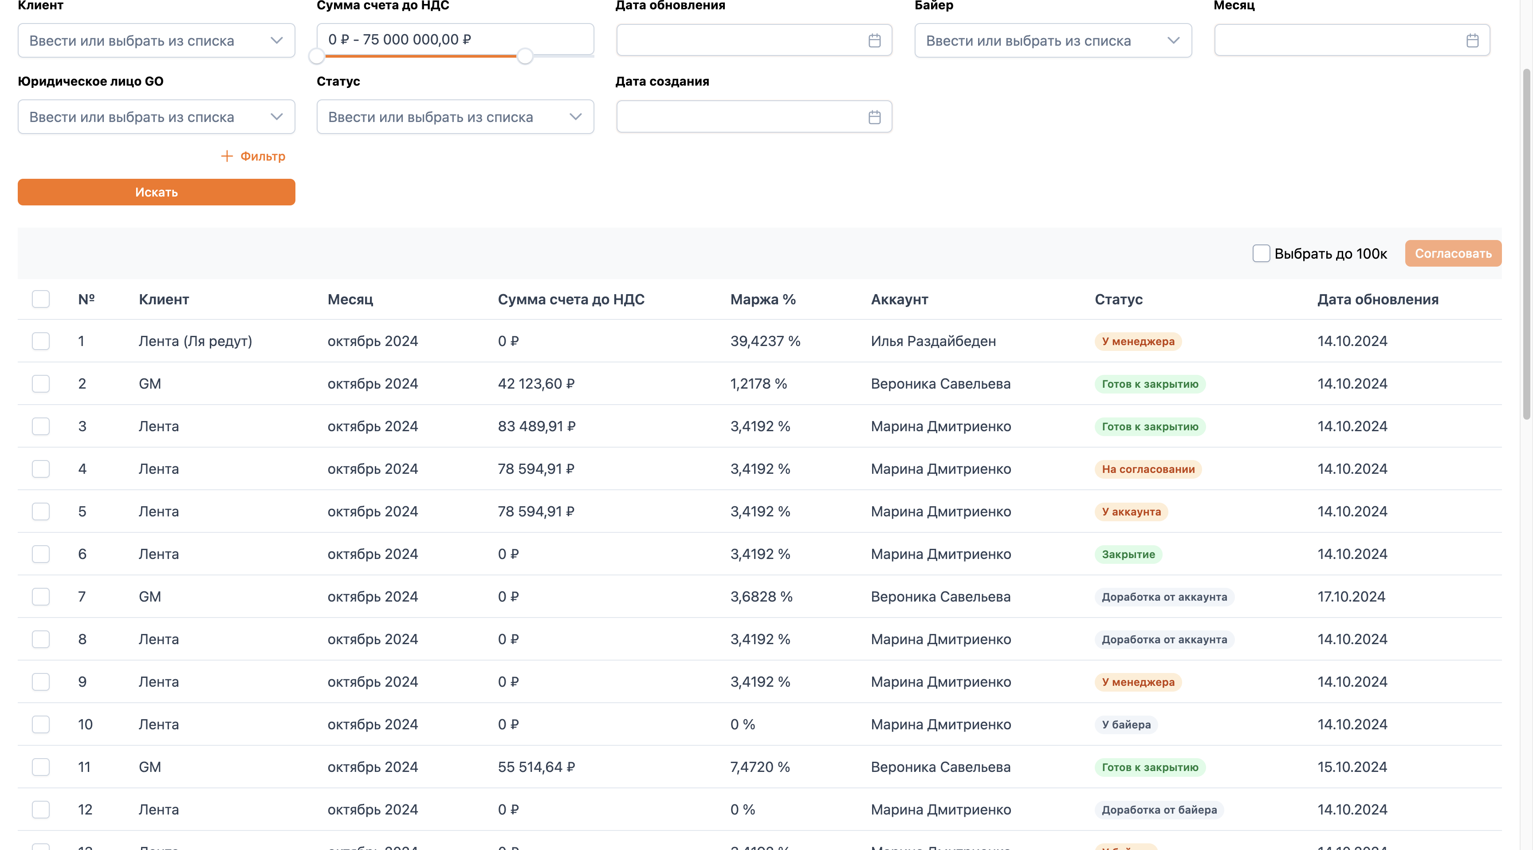
Task: Tick the select-all checkbox in table header
Action: 40,299
